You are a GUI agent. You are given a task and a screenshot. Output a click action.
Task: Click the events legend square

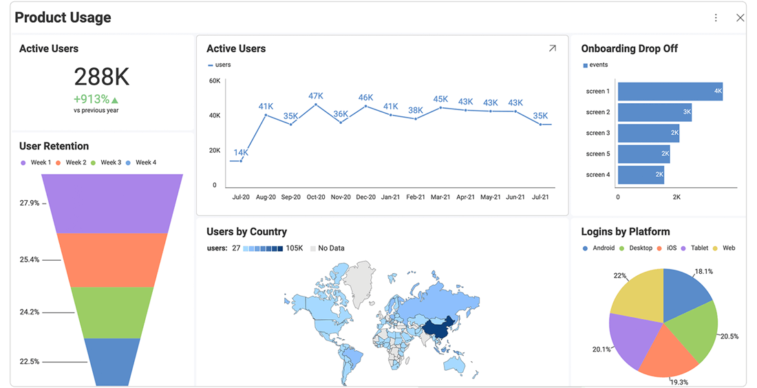pos(586,65)
